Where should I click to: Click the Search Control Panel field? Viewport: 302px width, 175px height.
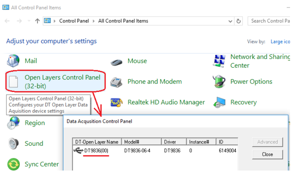click(x=270, y=21)
